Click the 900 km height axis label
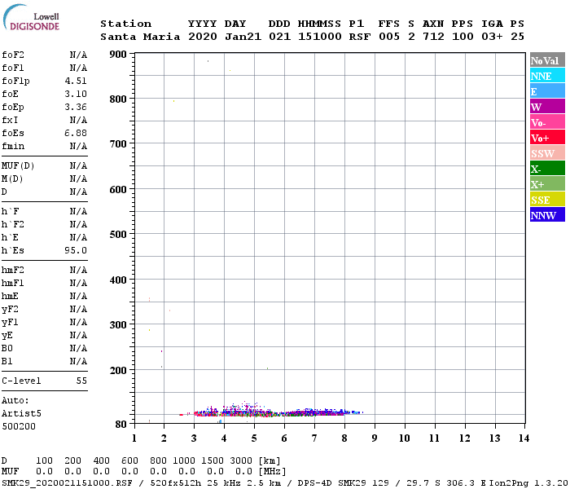The width and height of the screenshot is (570, 489). [x=118, y=55]
